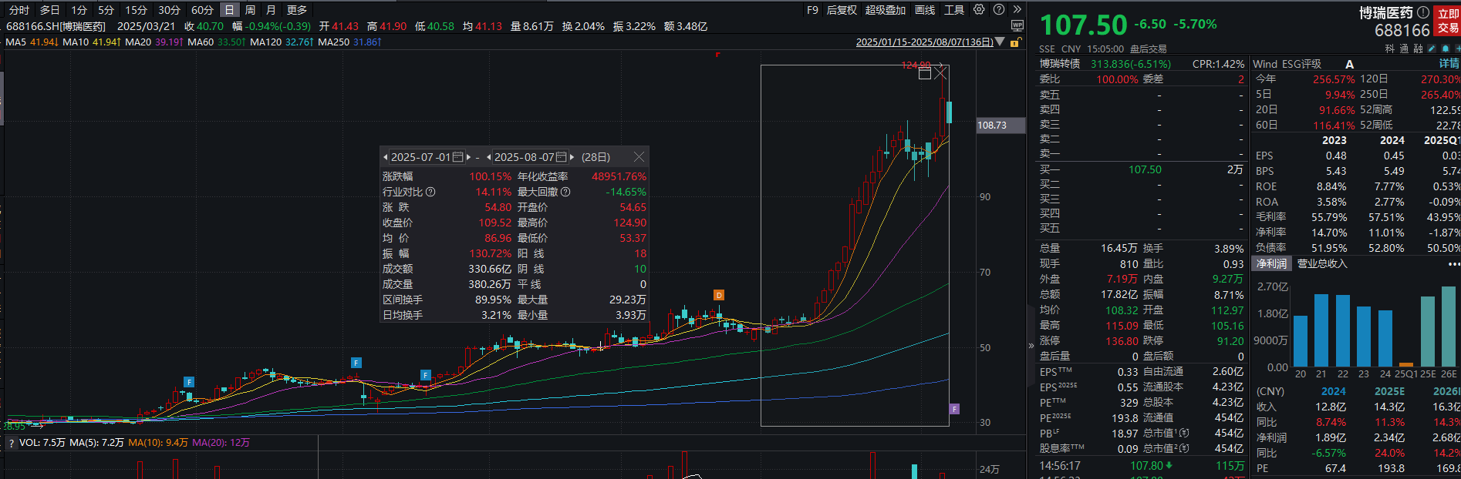Screen dimensions: 1461x479
Task: Click the orange D dividend marker on chart
Action: [x=718, y=295]
